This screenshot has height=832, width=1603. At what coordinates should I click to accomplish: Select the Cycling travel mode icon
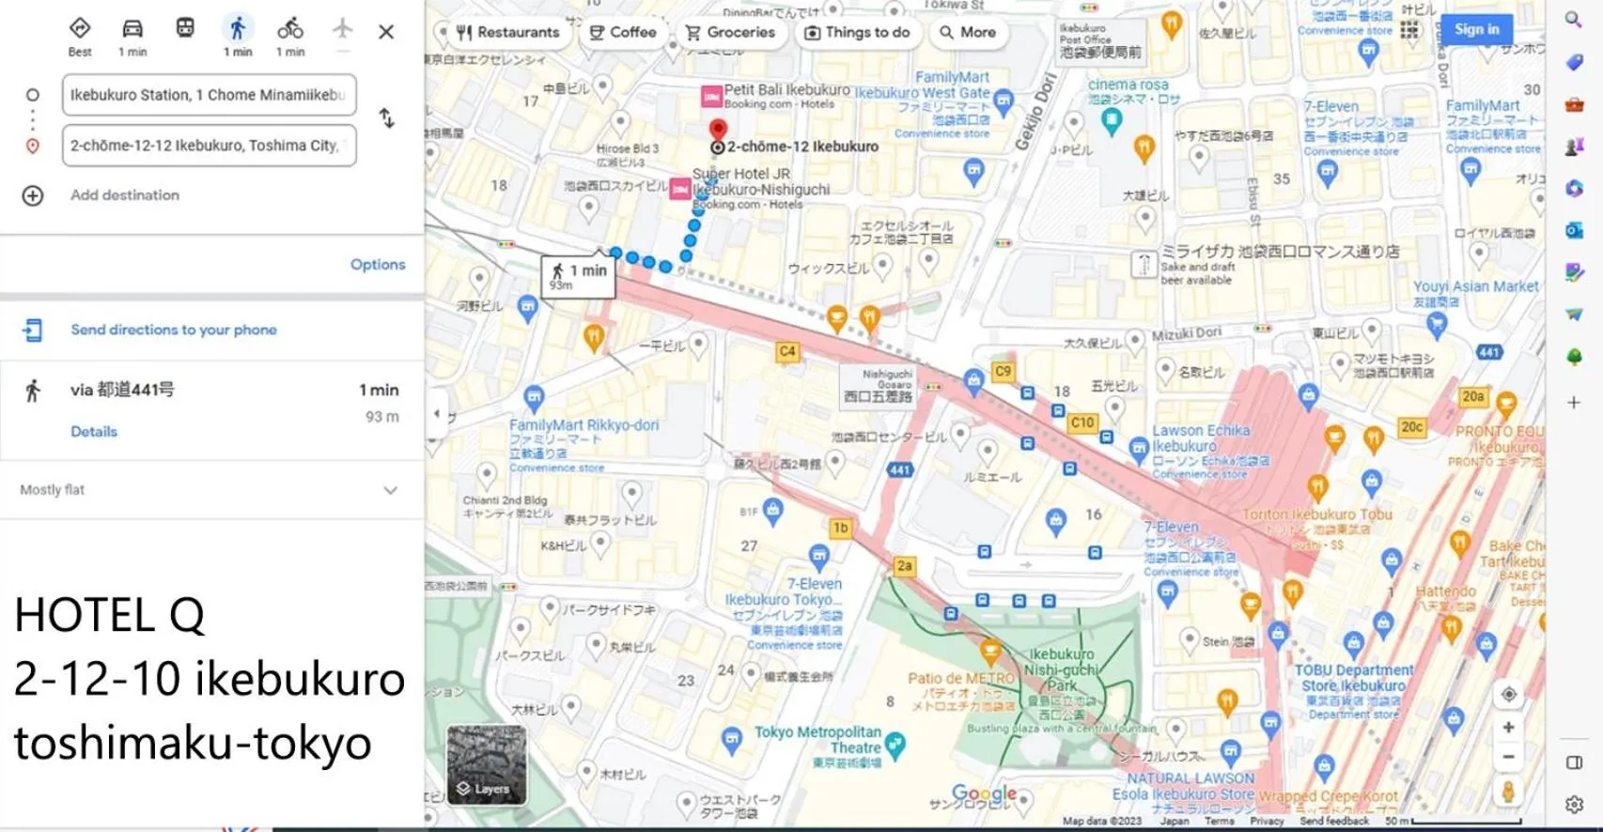(x=290, y=29)
